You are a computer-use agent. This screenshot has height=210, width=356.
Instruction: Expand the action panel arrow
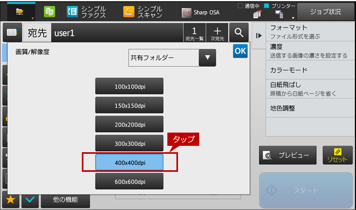pos(259,36)
